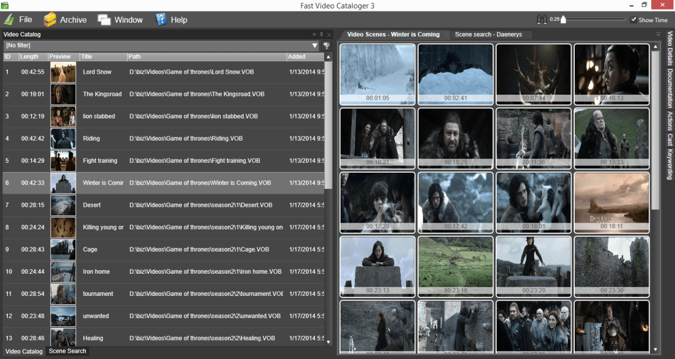Close the Video Catalog panel via its X
This screenshot has height=359, width=675.
(x=329, y=34)
